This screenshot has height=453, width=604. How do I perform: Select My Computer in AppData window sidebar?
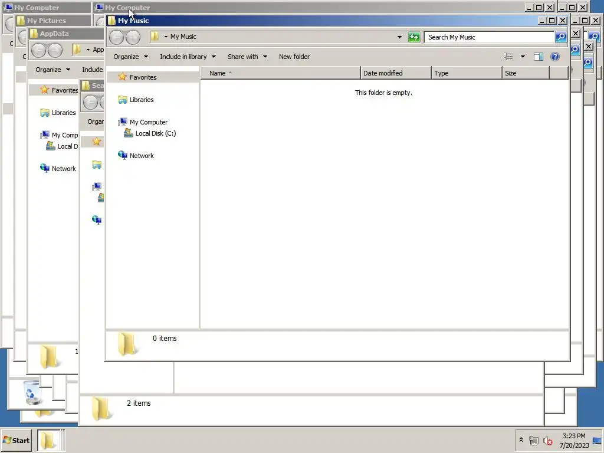59,135
